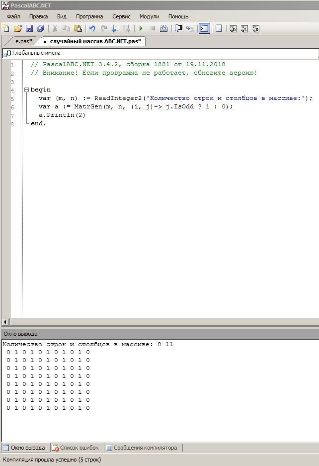This screenshot has height=466, width=319.
Task: Click the navigate backward icon
Action: click(115, 28)
